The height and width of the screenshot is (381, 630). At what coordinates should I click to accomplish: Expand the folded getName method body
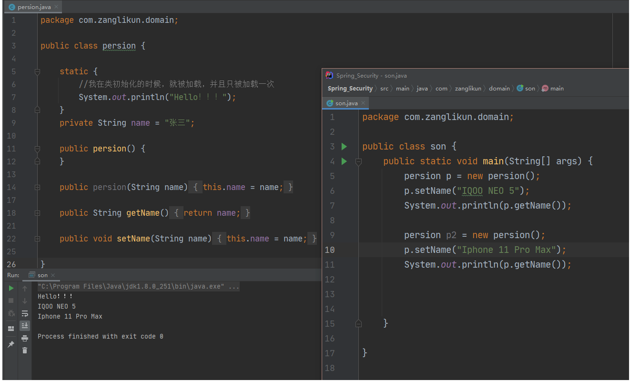(x=37, y=212)
